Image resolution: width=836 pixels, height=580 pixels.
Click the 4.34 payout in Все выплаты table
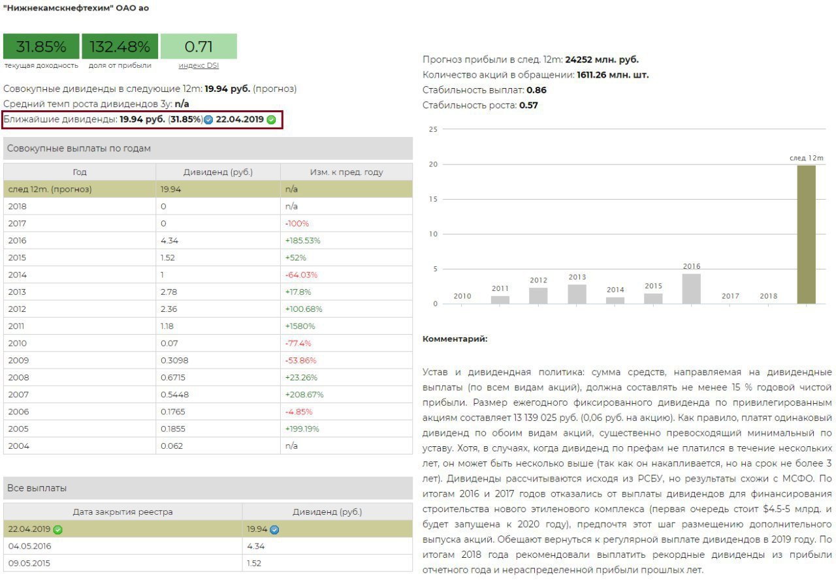(x=255, y=546)
